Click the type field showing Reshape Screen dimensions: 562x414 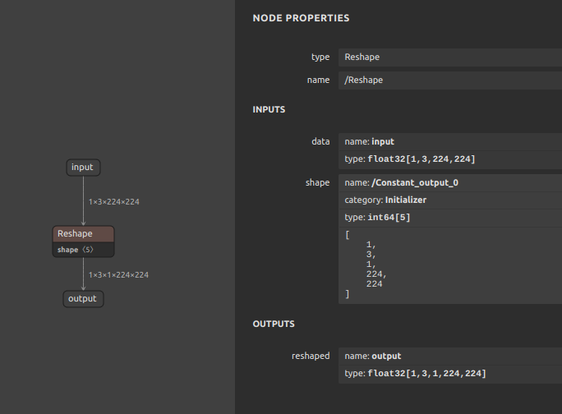(450, 57)
